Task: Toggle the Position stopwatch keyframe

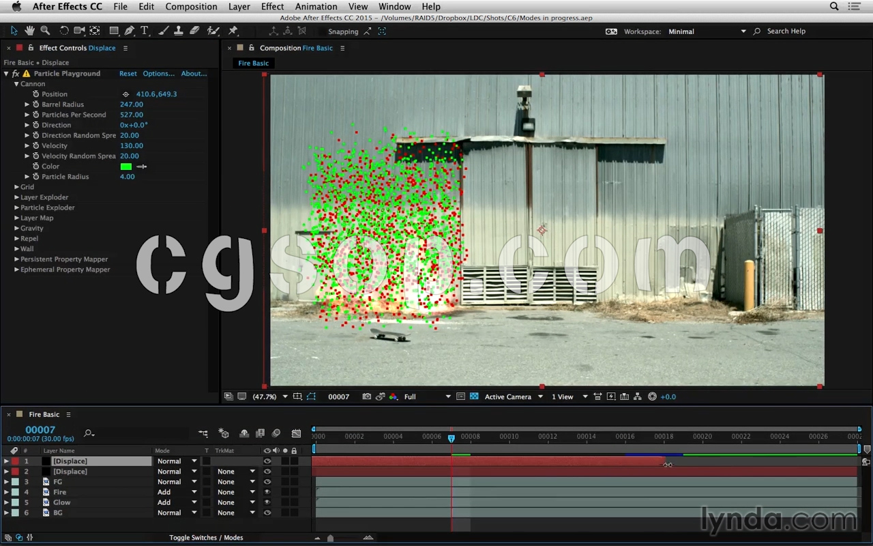Action: tap(36, 94)
